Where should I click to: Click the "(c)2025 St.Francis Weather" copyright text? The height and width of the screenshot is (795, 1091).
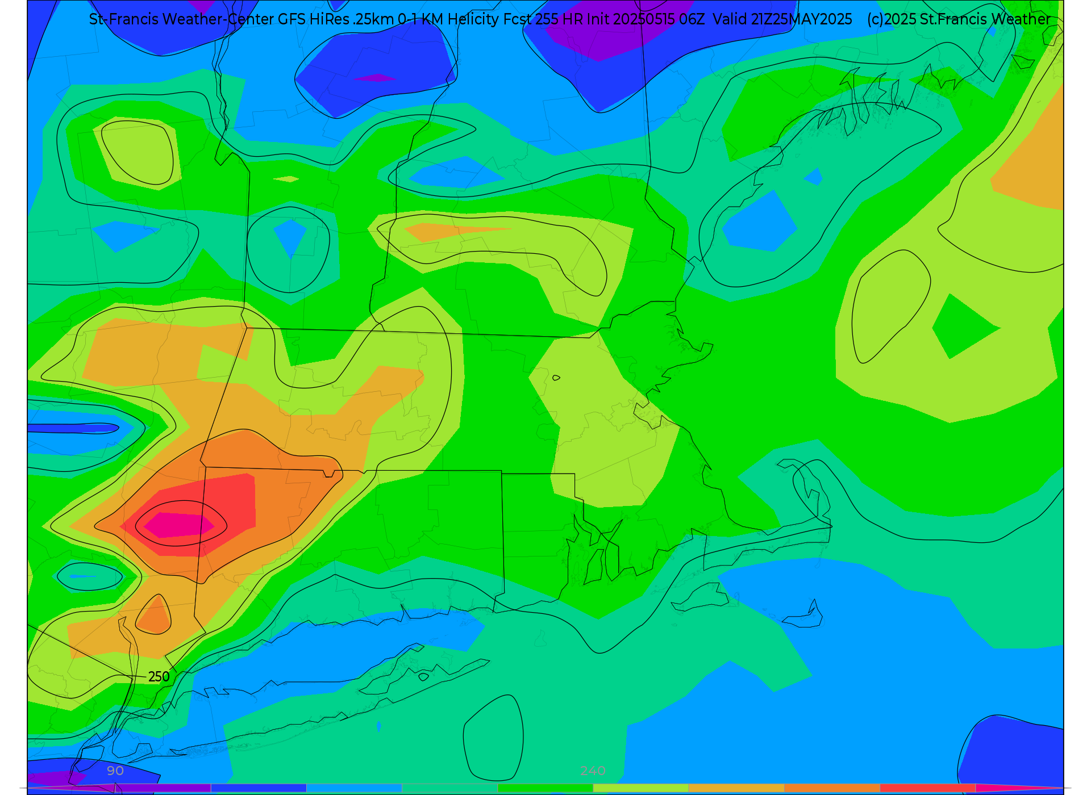coord(959,19)
